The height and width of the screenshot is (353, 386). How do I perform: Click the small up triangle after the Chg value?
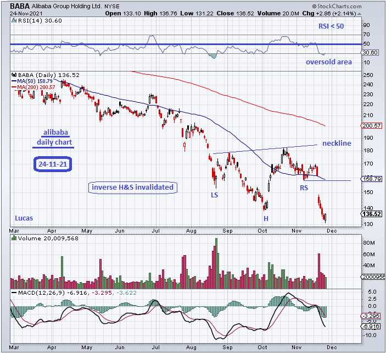(x=359, y=14)
